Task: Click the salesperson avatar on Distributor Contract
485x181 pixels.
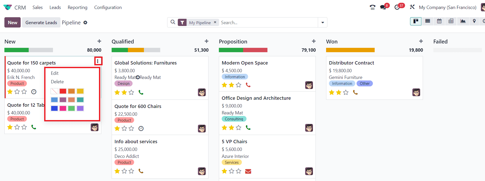Action: (416, 92)
